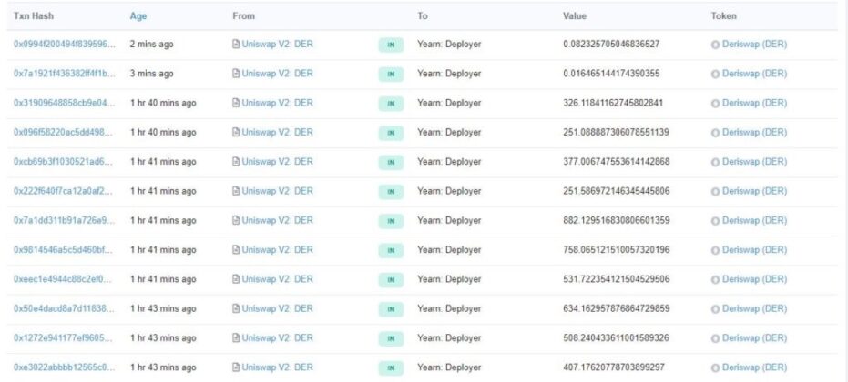Image resolution: width=848 pixels, height=382 pixels.
Task: Click IN badge for the 882.129 value transaction
Action: tap(391, 221)
